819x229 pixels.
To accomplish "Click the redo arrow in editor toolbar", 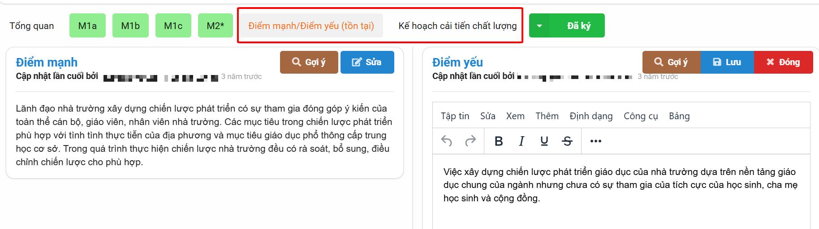I will [470, 141].
